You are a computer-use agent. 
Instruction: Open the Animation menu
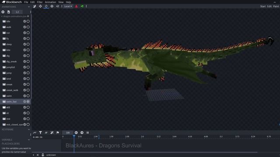pyautogui.click(x=50, y=2)
